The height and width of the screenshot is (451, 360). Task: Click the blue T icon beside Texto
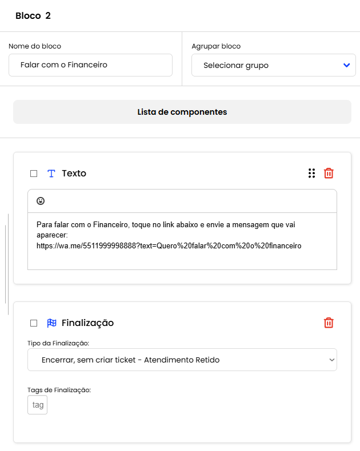click(x=51, y=174)
